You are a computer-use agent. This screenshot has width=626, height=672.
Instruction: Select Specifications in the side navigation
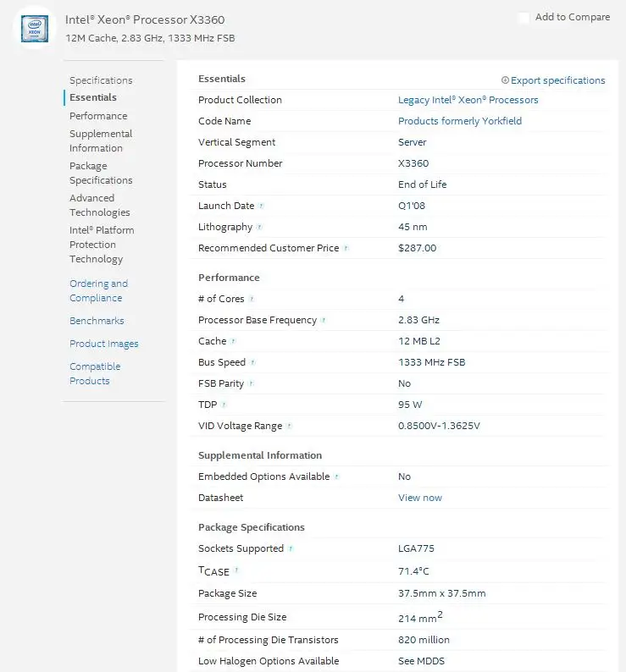tap(101, 80)
